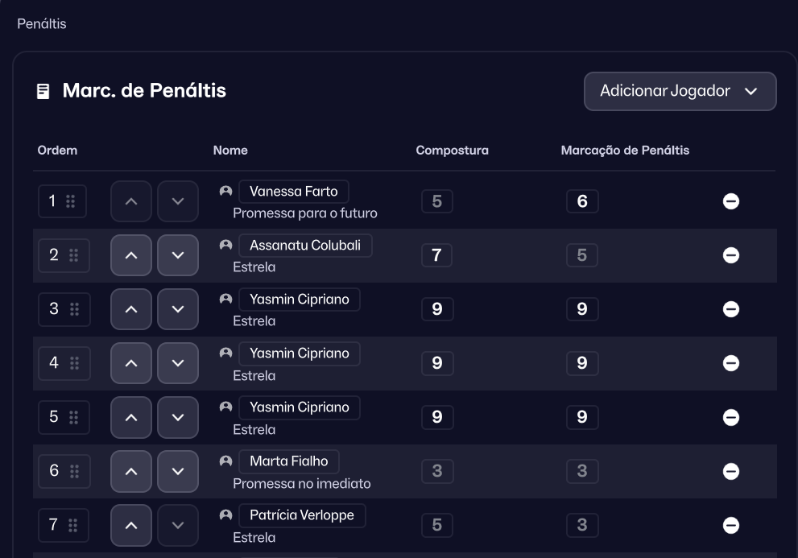Move Marta Fialho down one position
The height and width of the screenshot is (558, 798).
(x=178, y=471)
